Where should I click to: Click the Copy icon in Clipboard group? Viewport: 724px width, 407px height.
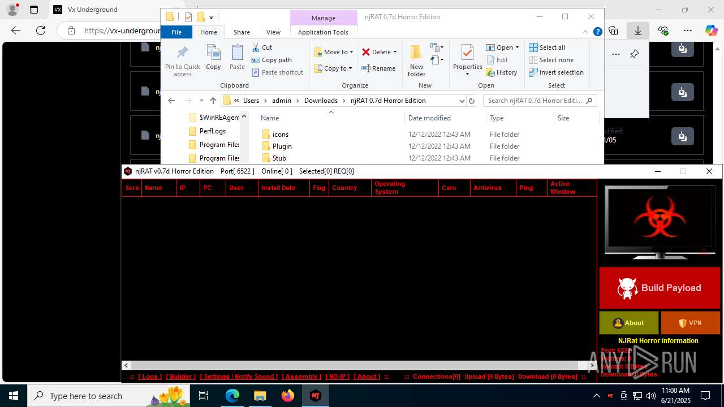[x=213, y=58]
